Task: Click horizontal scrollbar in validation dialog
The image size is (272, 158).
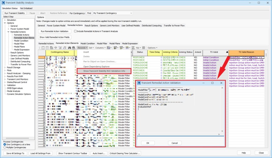Action: (180, 134)
